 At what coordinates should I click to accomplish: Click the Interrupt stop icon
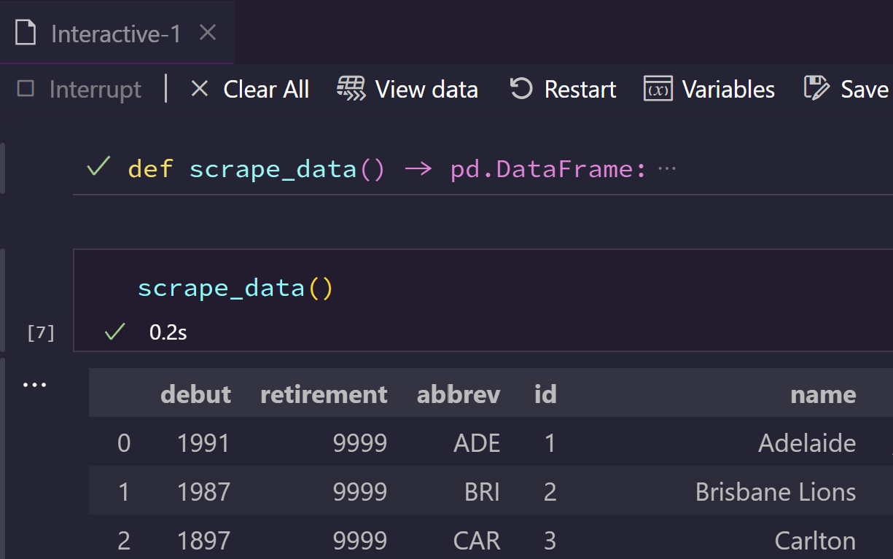pos(26,89)
